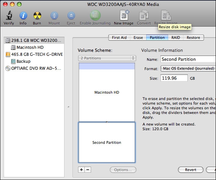Open the Volume Scheme 2 Partitions dropdown
Viewport: 216px width, 180px height.
[107, 58]
